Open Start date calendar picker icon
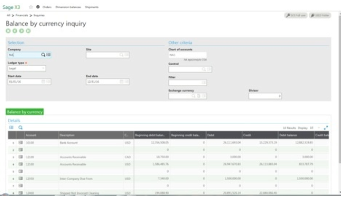Viewport: 344px width, 200px height. pyautogui.click(x=43, y=81)
